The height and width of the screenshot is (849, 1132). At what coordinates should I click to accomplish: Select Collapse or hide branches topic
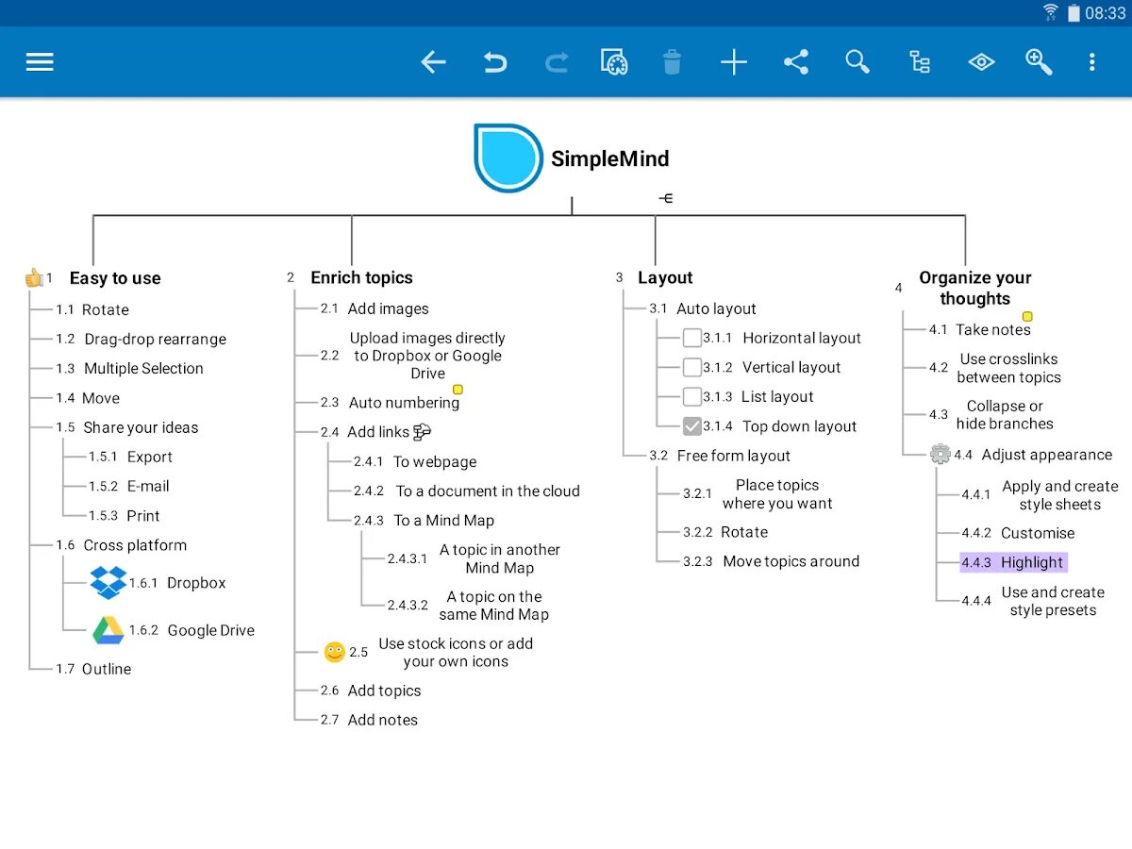[x=1005, y=415]
